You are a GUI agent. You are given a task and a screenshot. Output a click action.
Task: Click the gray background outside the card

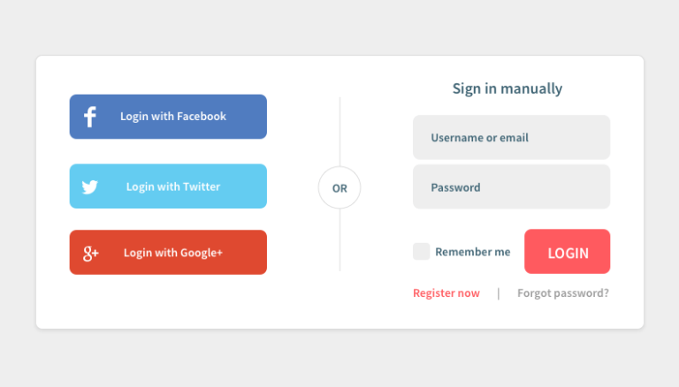tap(339, 26)
